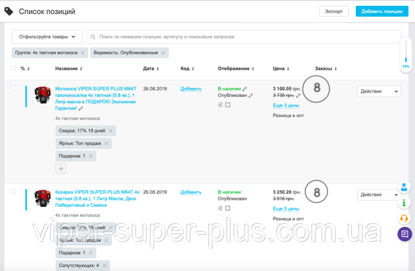Sort by the Название column
This screenshot has height=271, width=415.
pyautogui.click(x=69, y=69)
